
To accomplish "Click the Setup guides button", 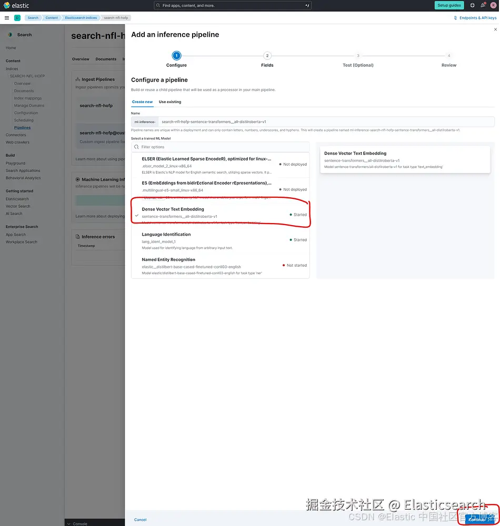I will [449, 5].
